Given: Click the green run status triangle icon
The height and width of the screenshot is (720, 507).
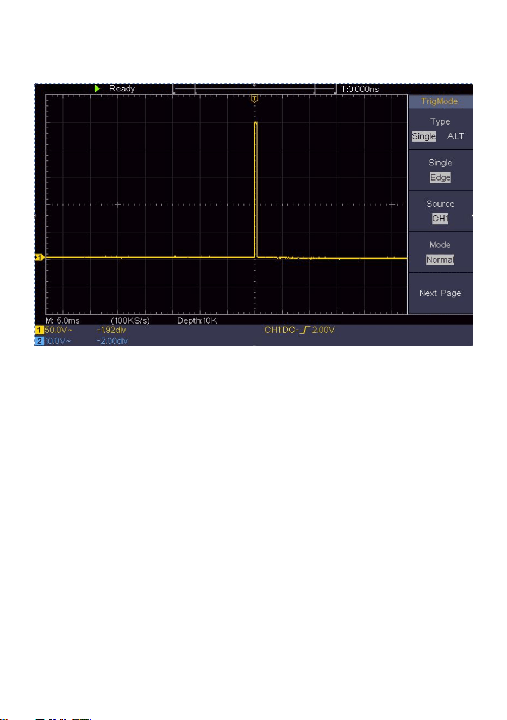Looking at the screenshot, I should pyautogui.click(x=97, y=89).
